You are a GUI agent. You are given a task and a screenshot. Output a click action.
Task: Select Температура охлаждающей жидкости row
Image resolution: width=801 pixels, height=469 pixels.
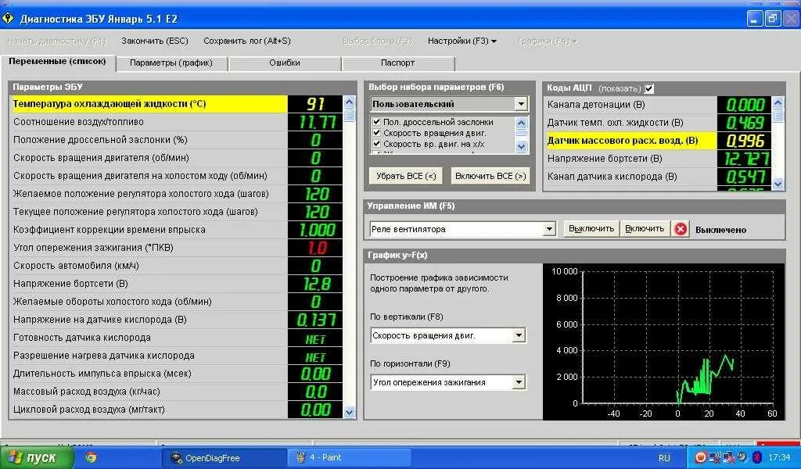176,104
